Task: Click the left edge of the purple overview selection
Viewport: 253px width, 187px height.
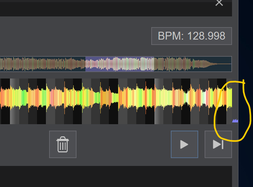Action: point(86,64)
